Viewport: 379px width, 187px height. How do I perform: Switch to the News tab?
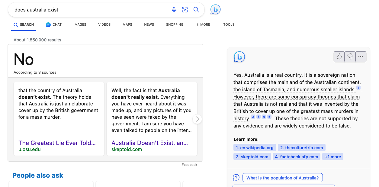[x=149, y=24]
